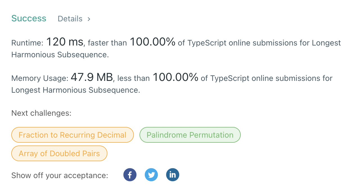Click the green Success status heading
The height and width of the screenshot is (191, 351).
tap(29, 19)
